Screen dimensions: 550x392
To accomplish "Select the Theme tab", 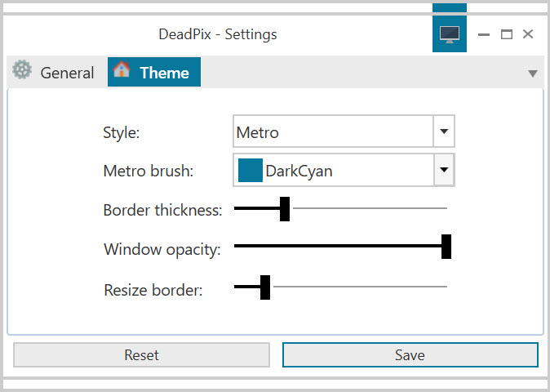I will (x=154, y=72).
